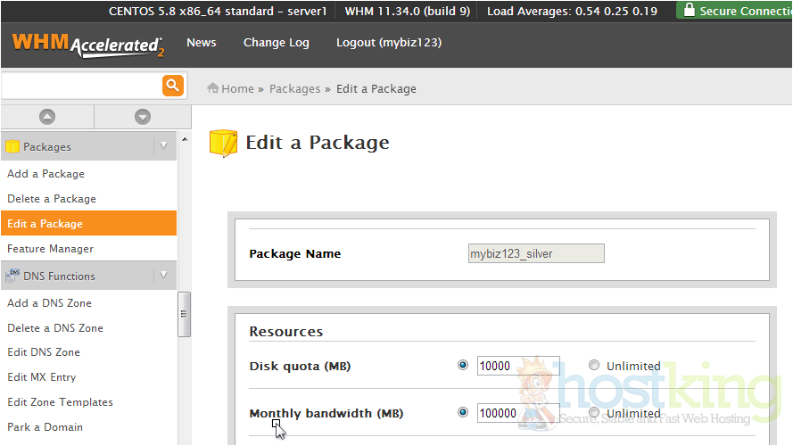
Task: Click the yellow Packages section icon
Action: (x=12, y=146)
